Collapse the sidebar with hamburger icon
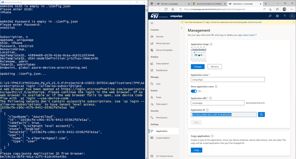This screenshot has height=159, width=296. tap(152, 23)
